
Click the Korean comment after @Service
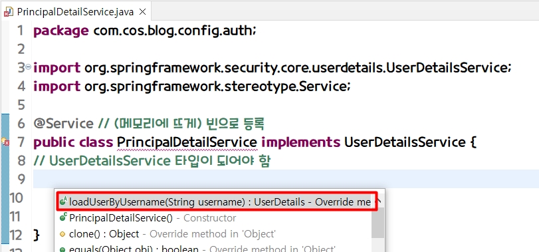[181, 124]
